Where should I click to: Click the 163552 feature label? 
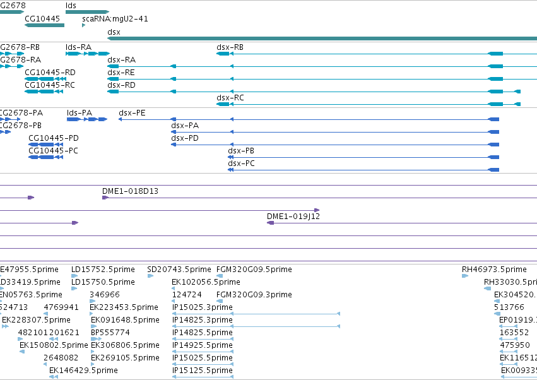[x=514, y=333]
